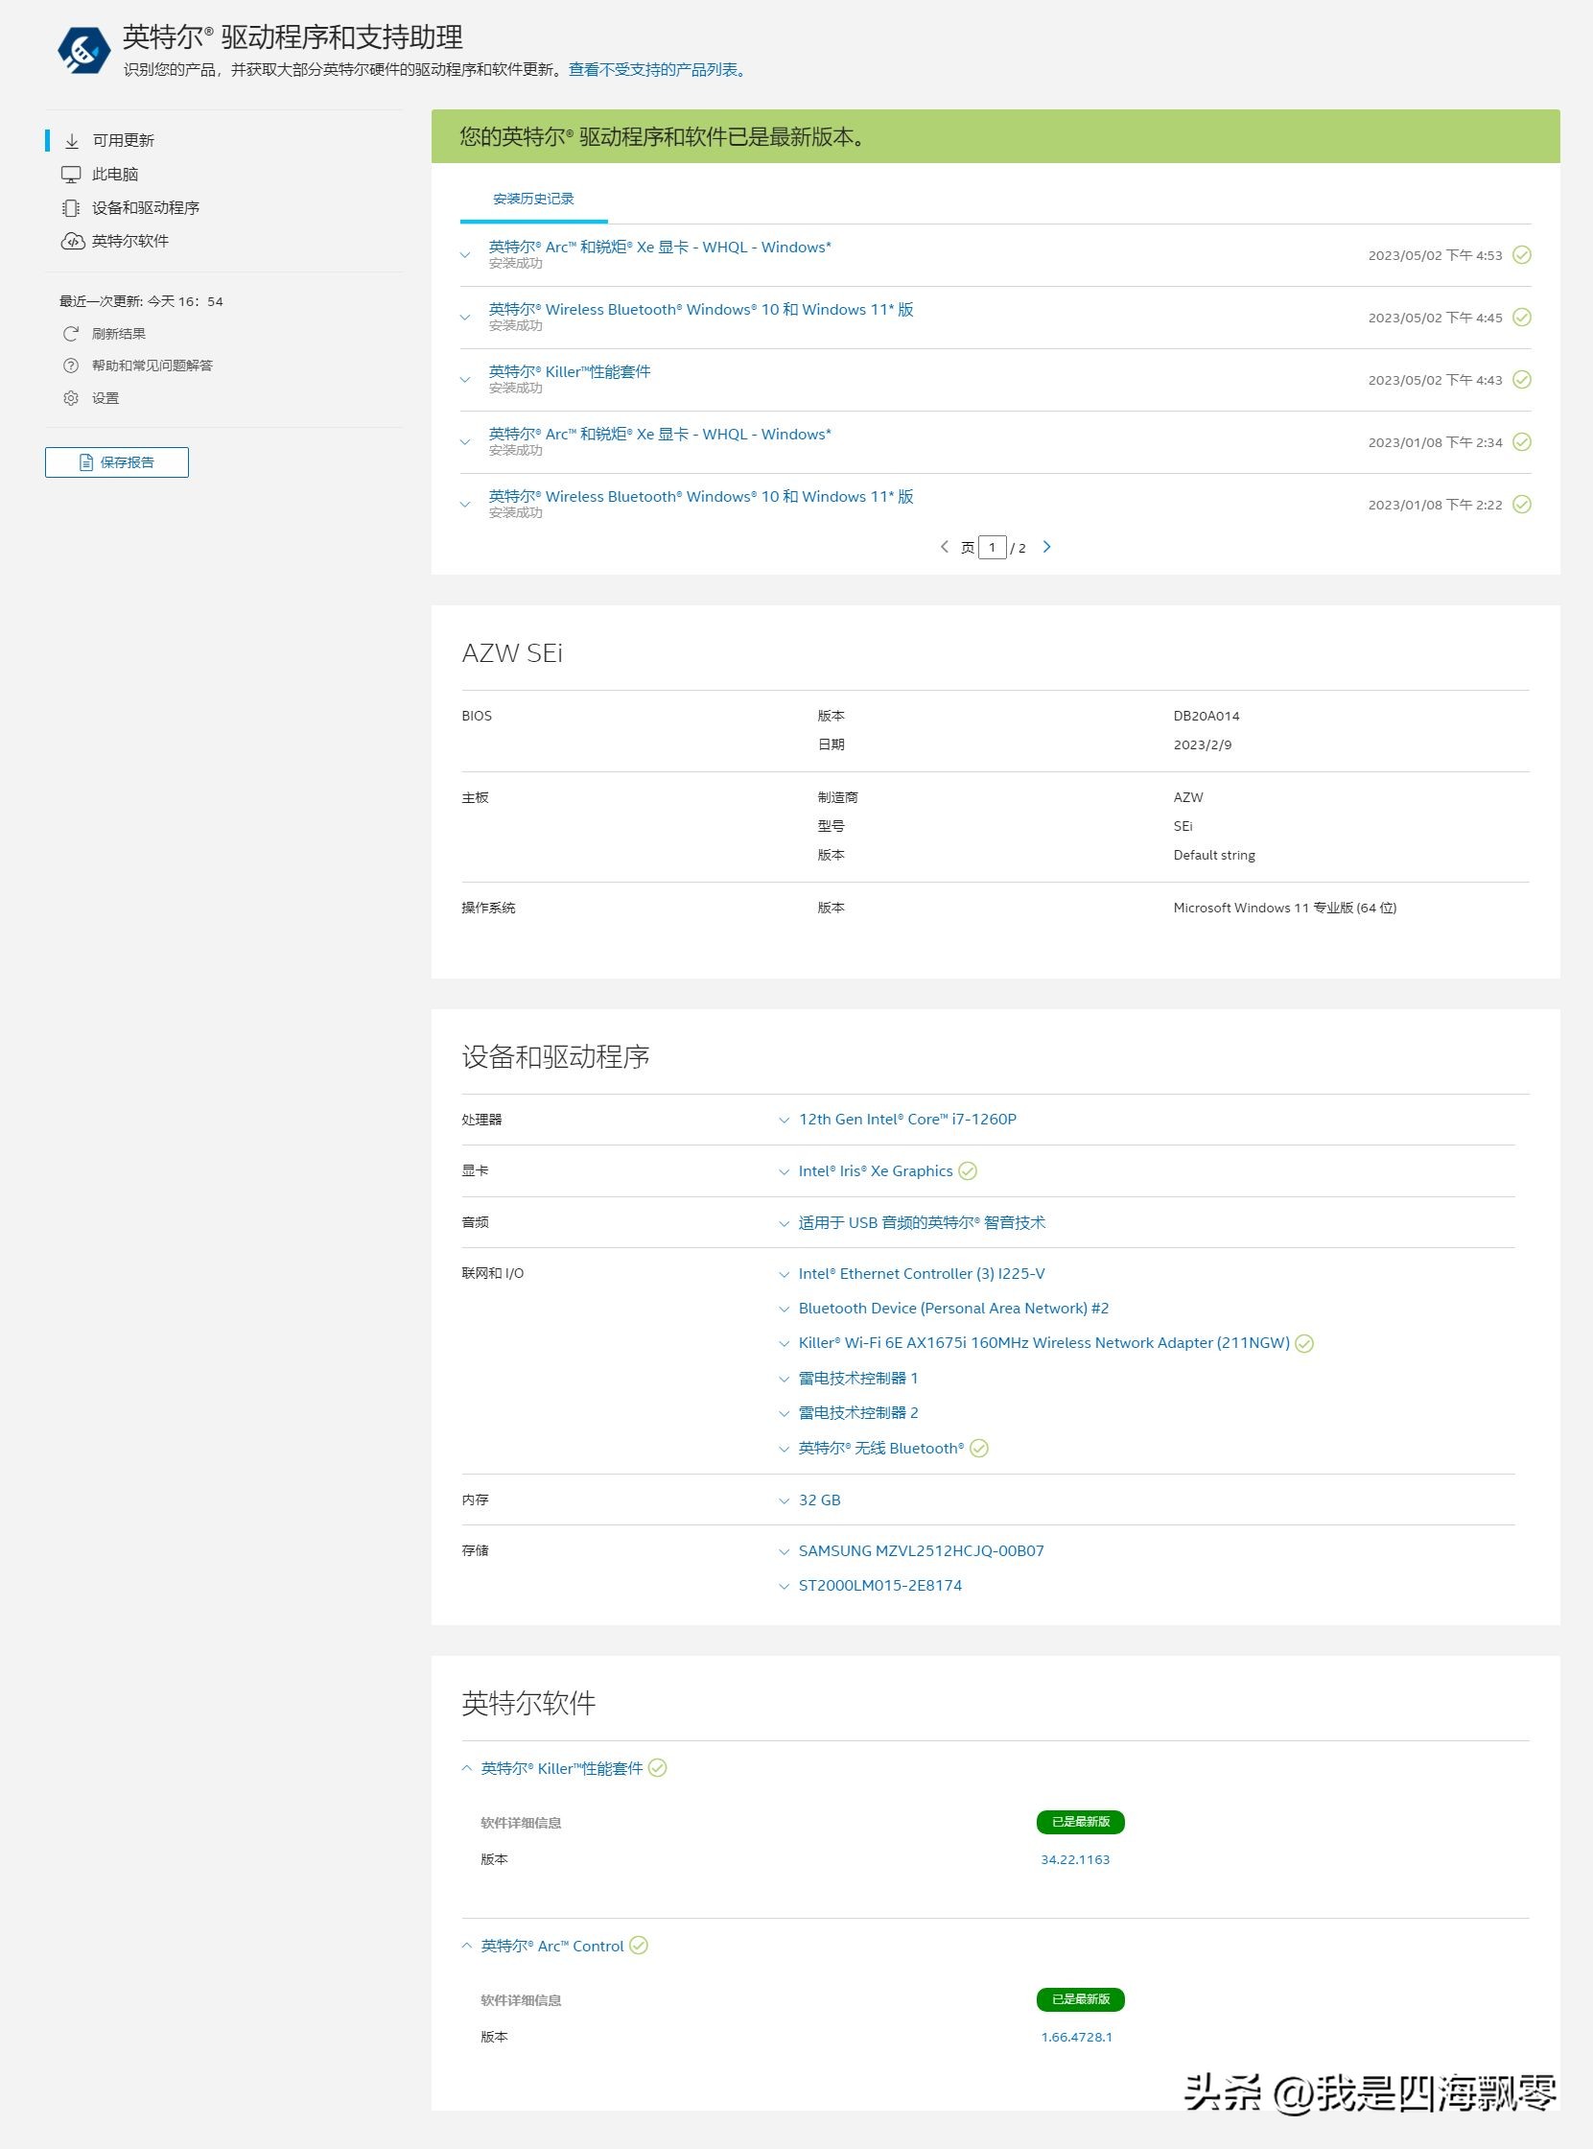The width and height of the screenshot is (1593, 2149).
Task: Click the checkmark next to Killer Wi-Fi 6E AX1675i
Action: coord(1304,1344)
